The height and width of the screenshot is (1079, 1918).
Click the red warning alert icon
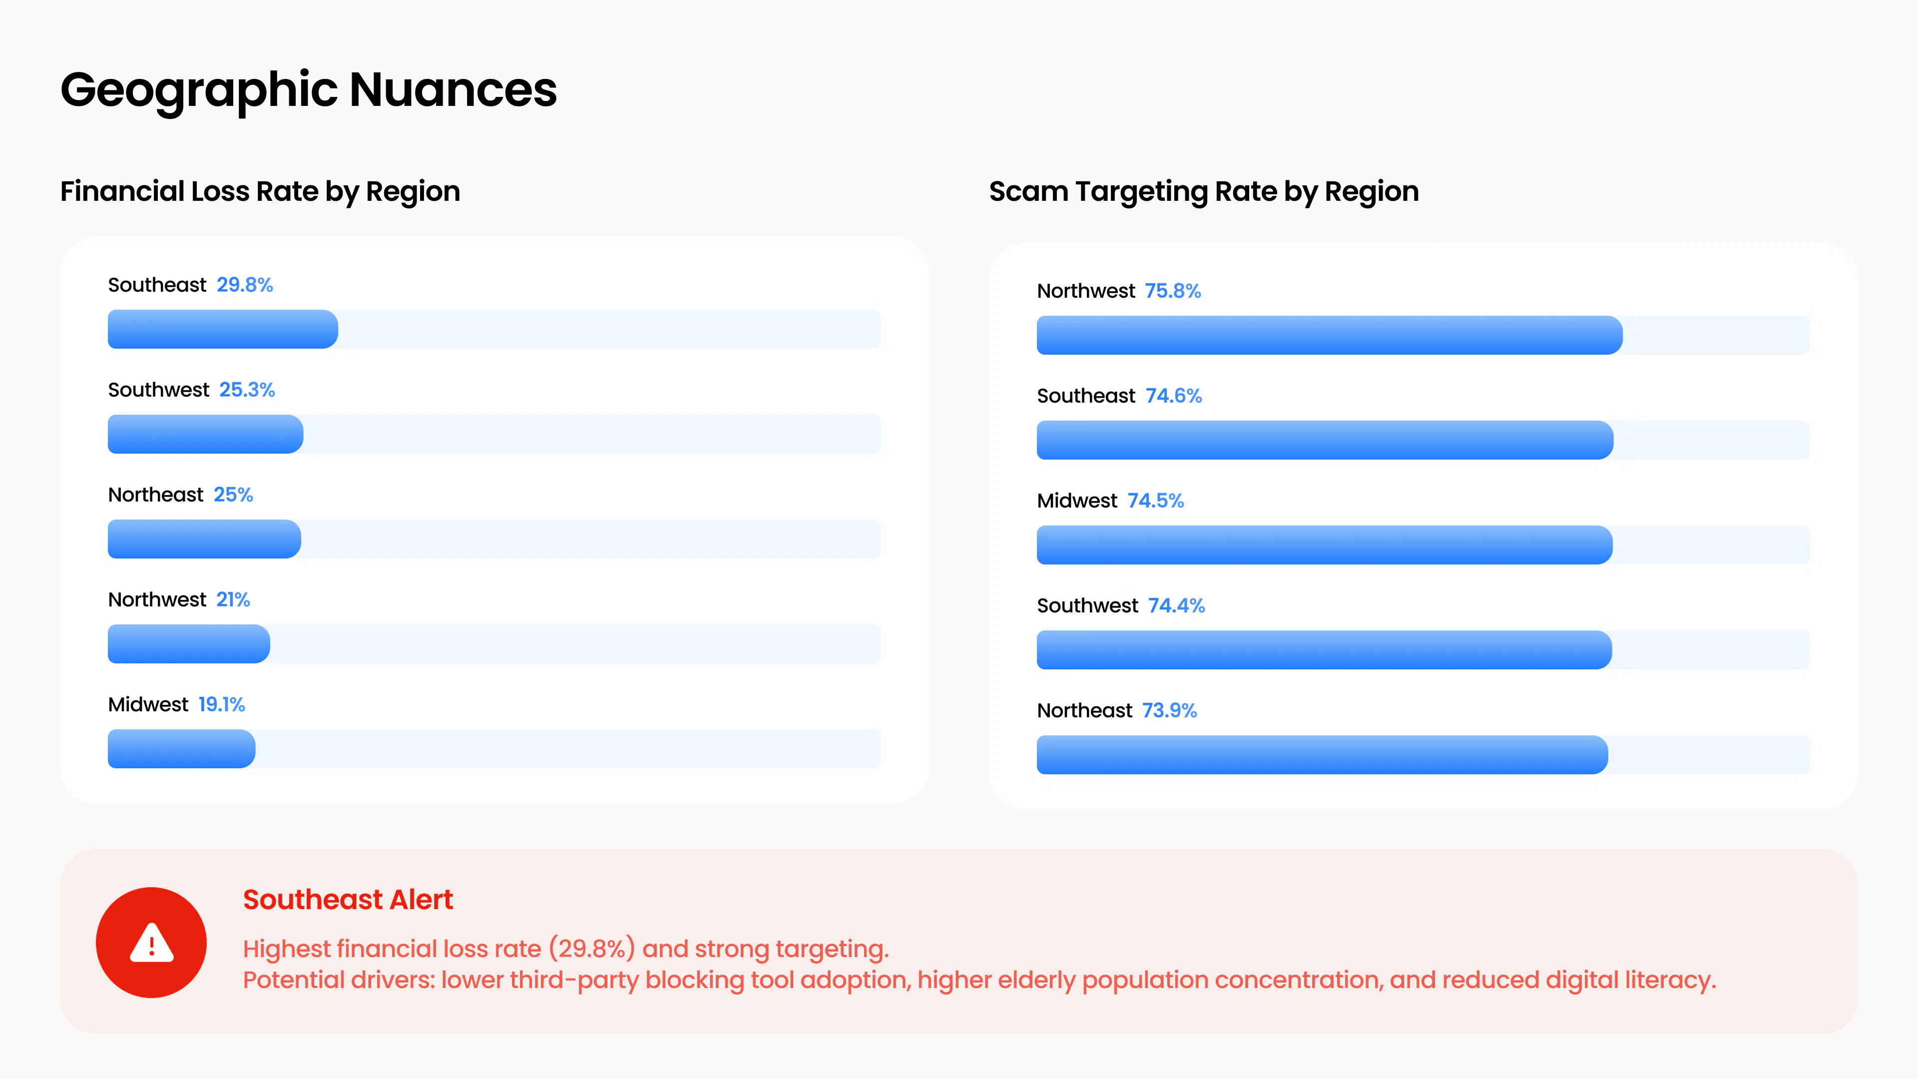pyautogui.click(x=151, y=942)
